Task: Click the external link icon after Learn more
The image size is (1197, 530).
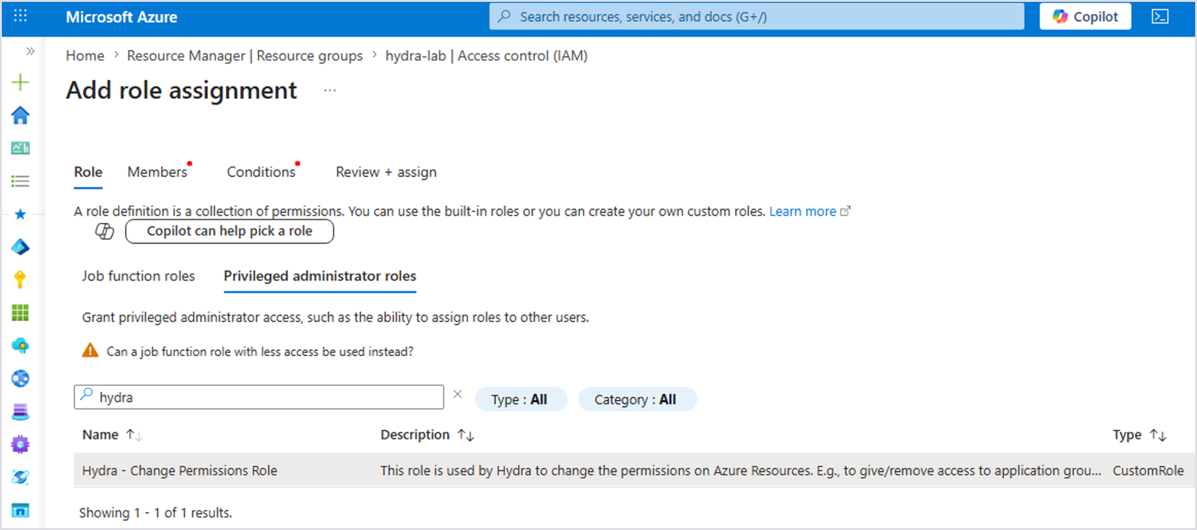Action: pos(845,211)
